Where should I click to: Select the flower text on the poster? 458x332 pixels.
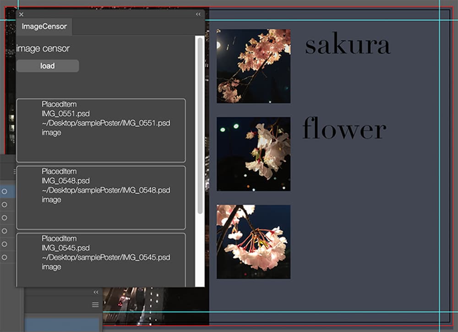point(344,129)
